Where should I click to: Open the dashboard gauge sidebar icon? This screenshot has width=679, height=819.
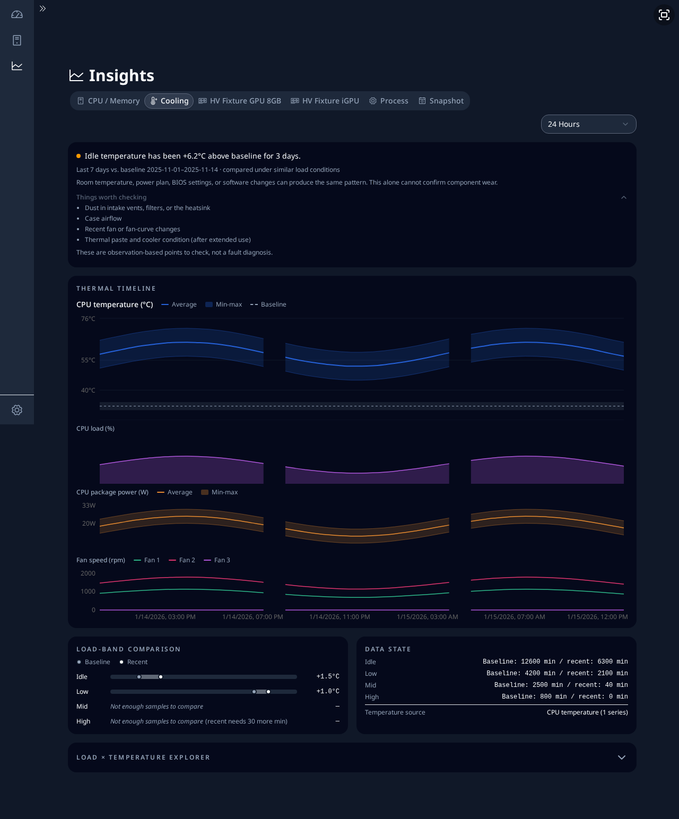(x=17, y=15)
